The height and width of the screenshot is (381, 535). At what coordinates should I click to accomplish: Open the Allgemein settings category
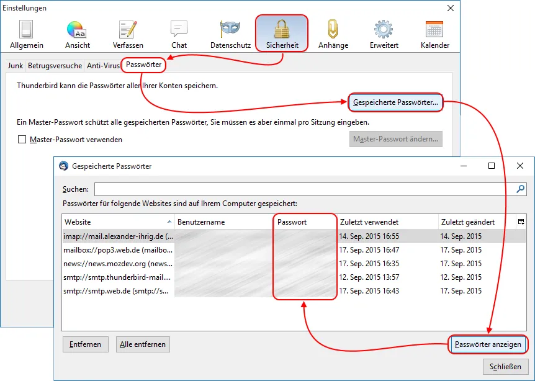(27, 34)
